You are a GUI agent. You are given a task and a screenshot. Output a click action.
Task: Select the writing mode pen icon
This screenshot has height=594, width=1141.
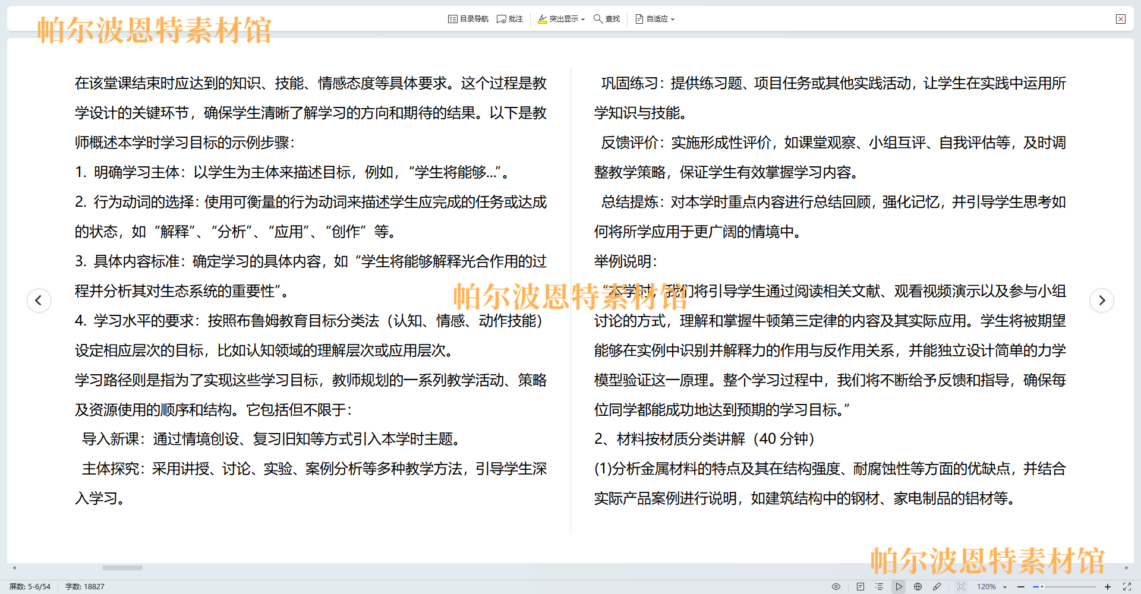937,586
